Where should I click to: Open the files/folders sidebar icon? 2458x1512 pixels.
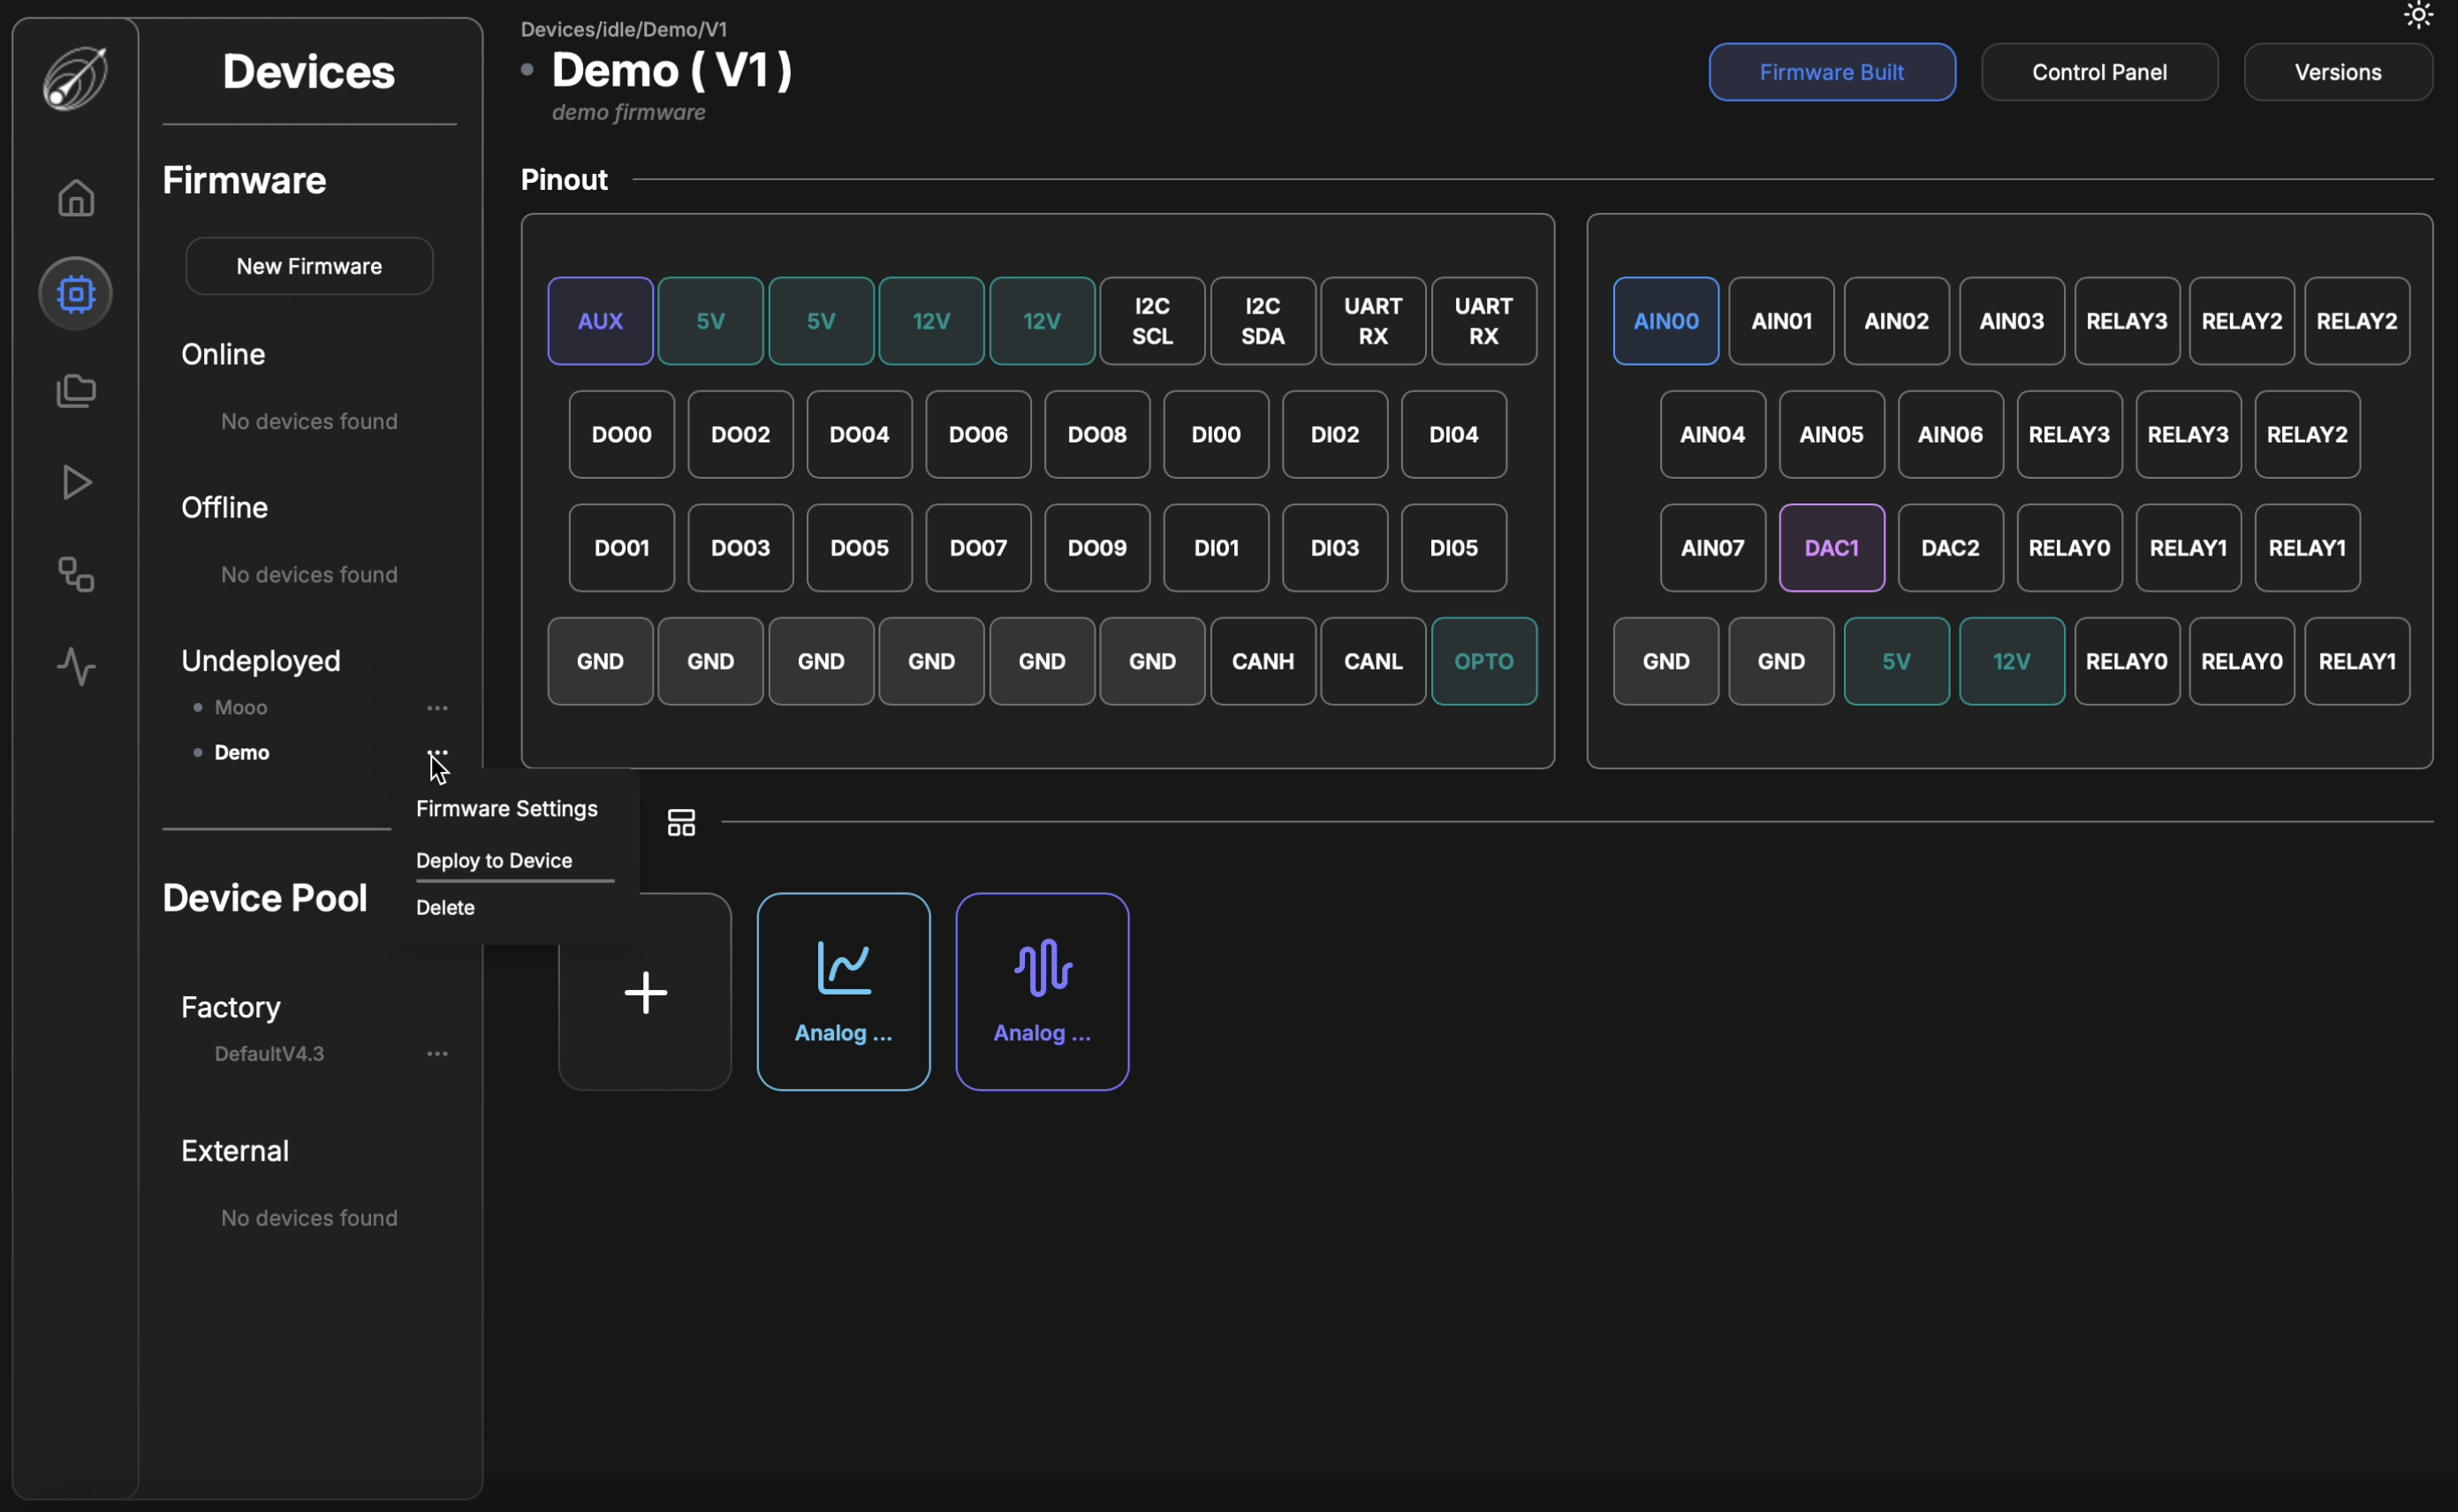[x=76, y=391]
